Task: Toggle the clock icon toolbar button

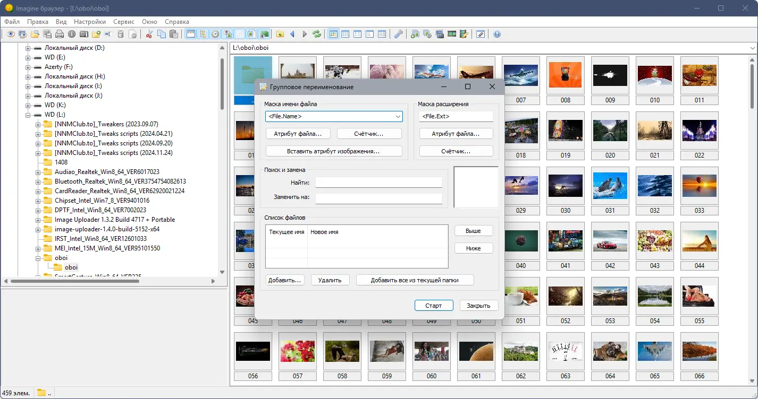Action: [215, 34]
